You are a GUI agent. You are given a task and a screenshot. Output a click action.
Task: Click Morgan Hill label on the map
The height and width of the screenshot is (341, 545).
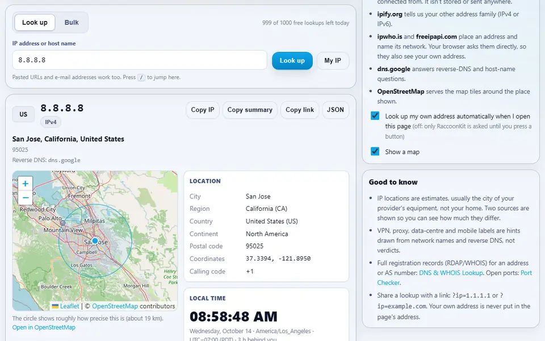tap(136, 286)
